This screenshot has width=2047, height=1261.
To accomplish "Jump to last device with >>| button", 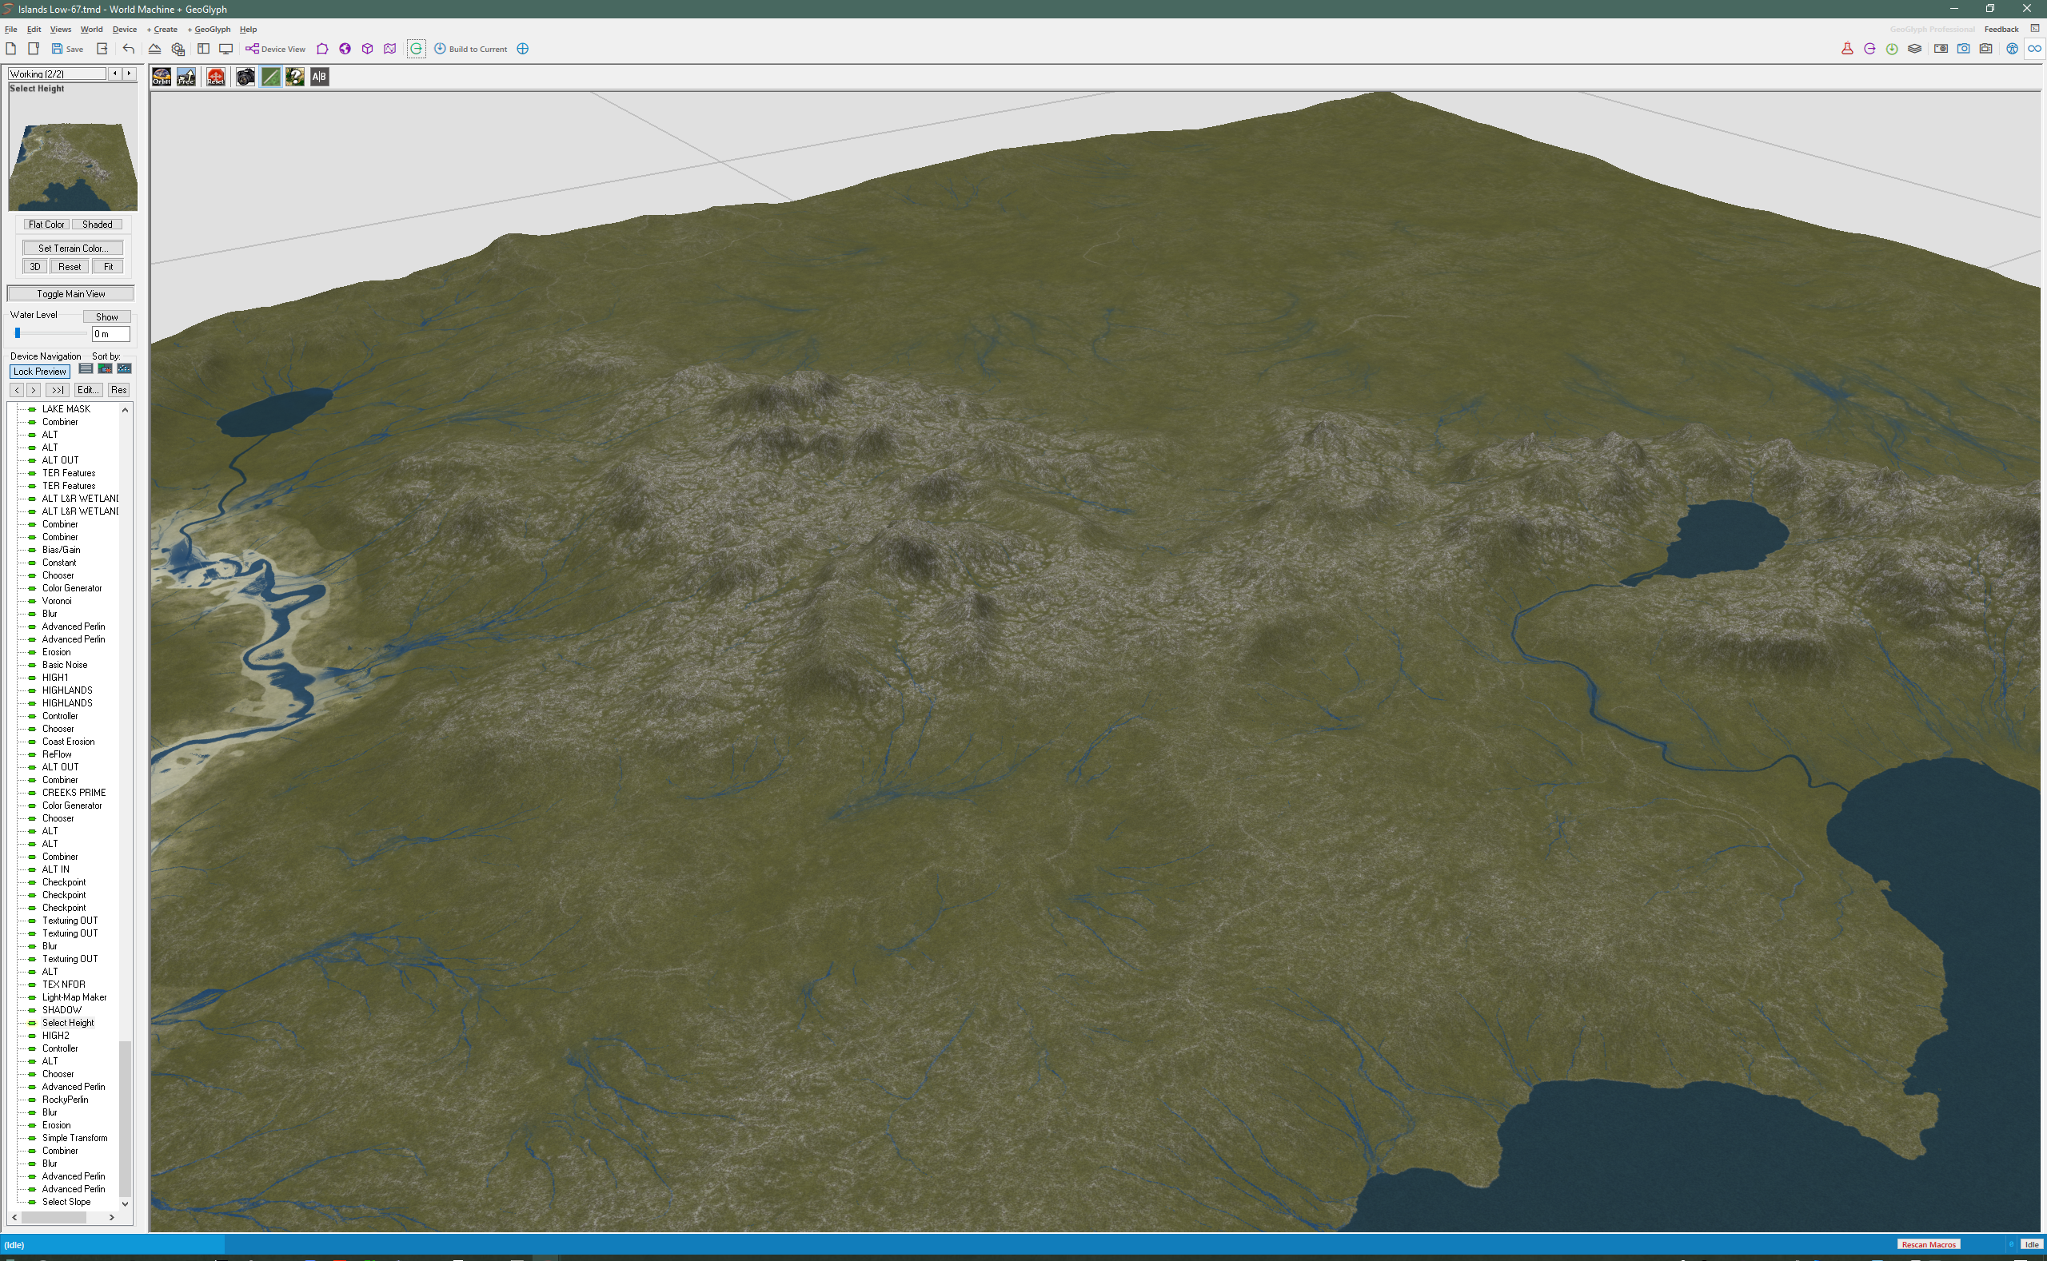I will [57, 390].
